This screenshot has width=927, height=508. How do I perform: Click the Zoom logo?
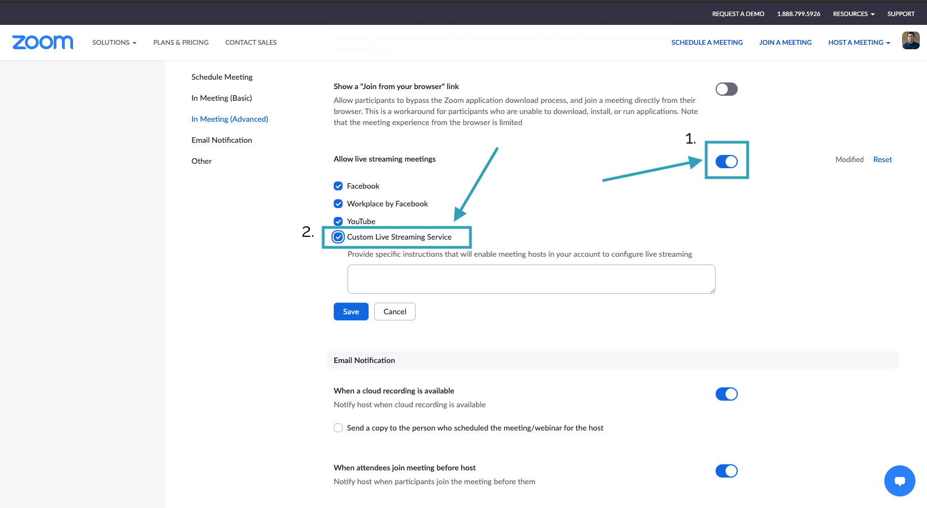[43, 43]
